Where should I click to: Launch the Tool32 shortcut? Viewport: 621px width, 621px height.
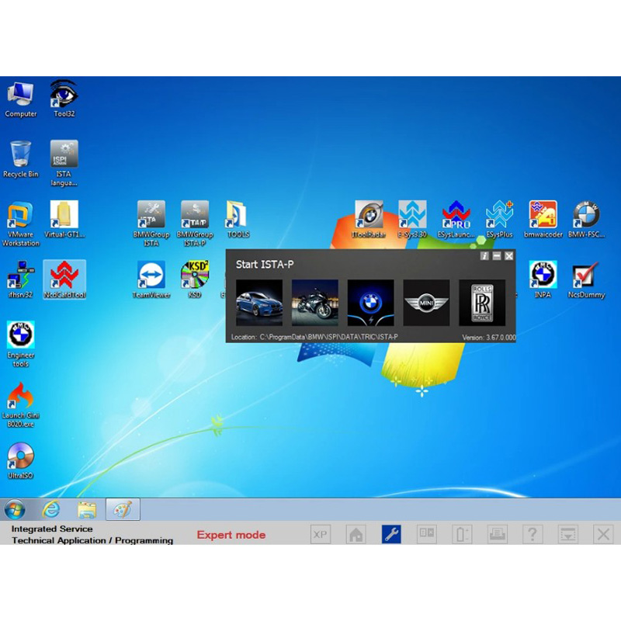coord(64,99)
